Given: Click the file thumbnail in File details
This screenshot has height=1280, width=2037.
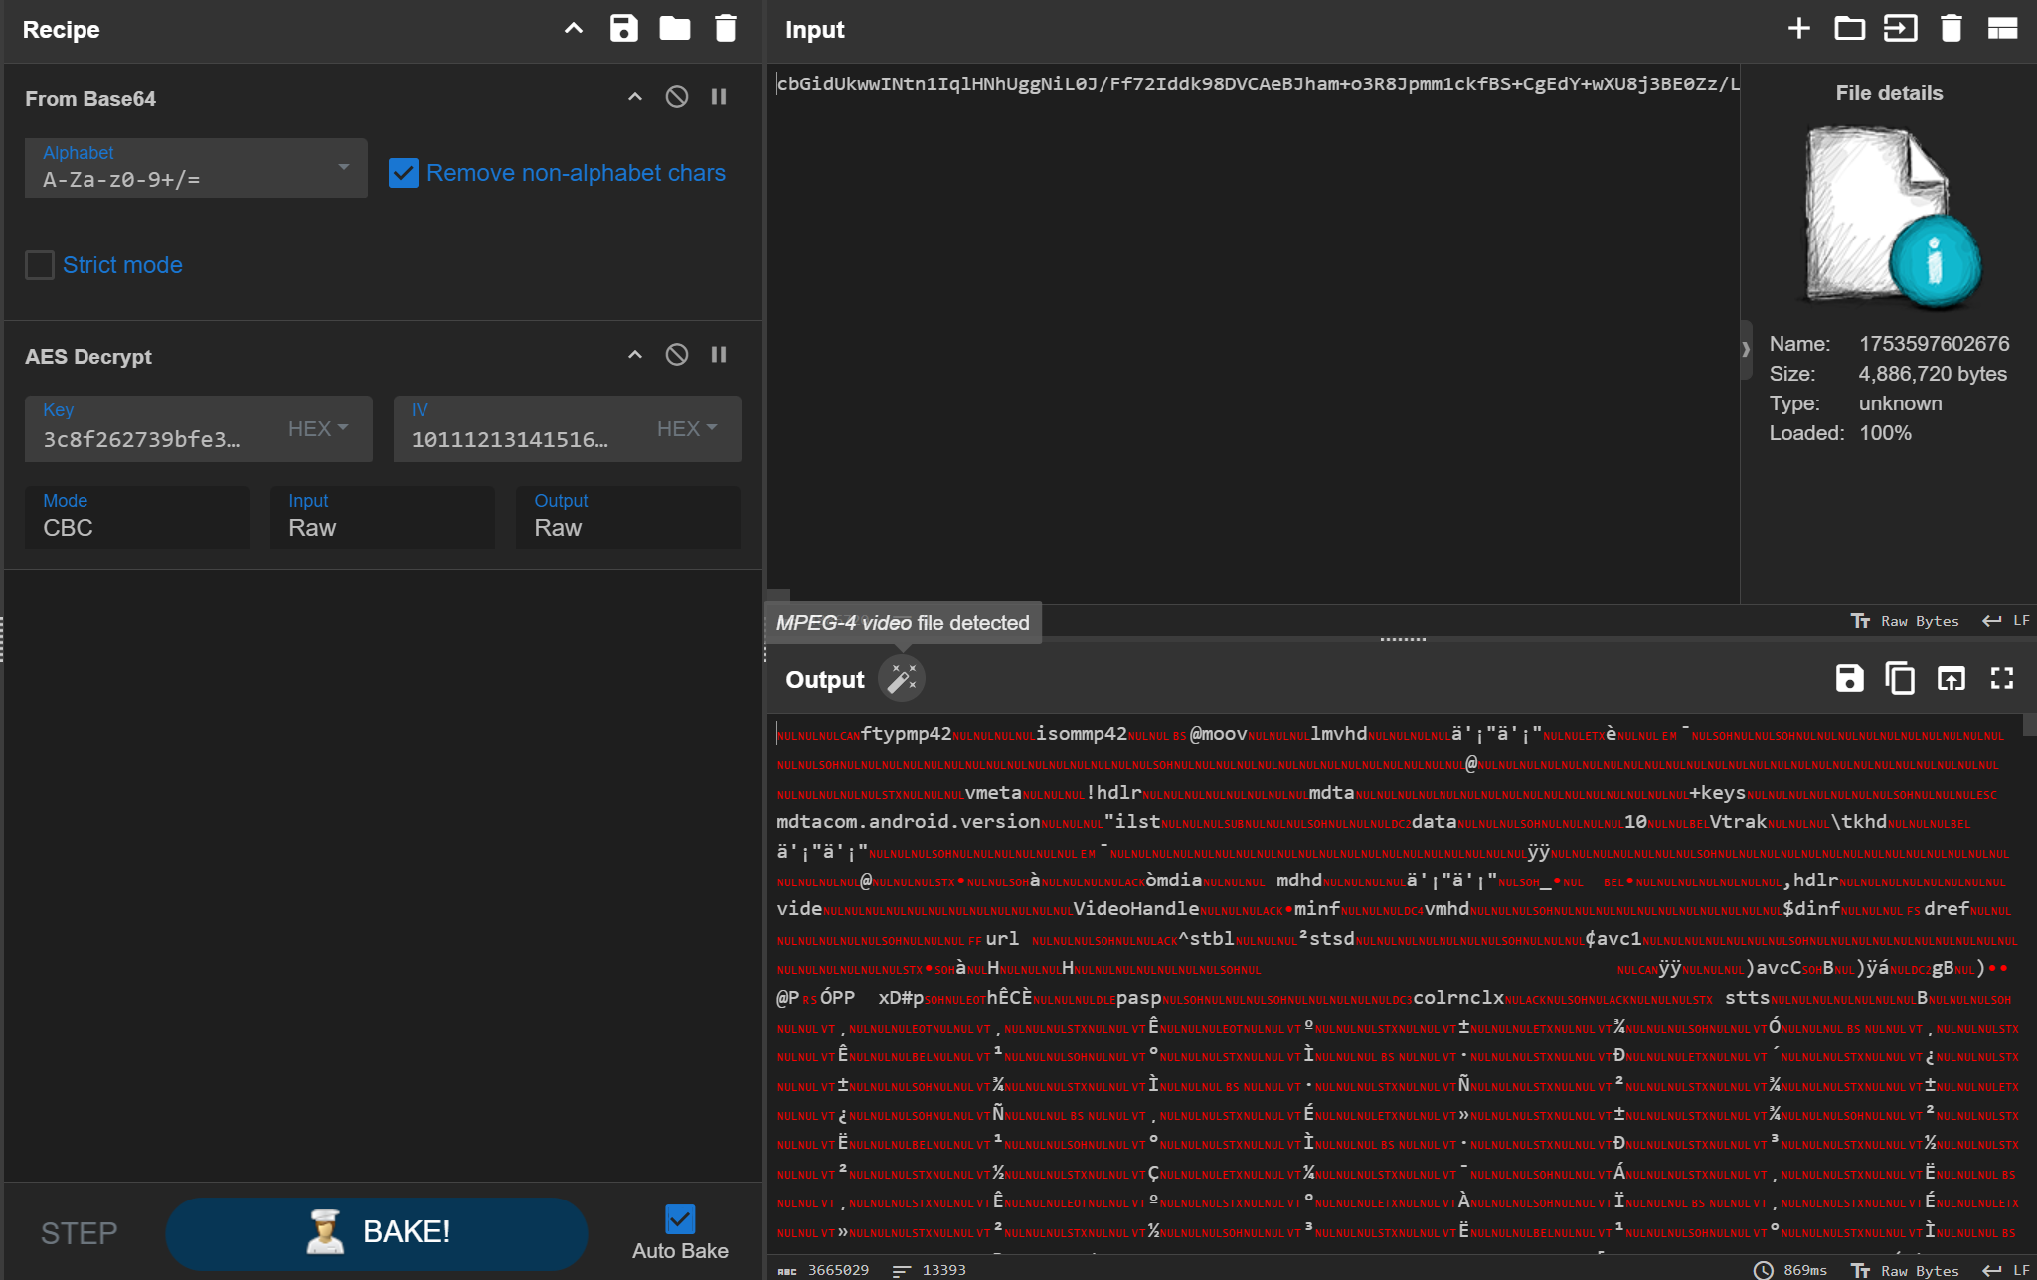Looking at the screenshot, I should [1890, 217].
